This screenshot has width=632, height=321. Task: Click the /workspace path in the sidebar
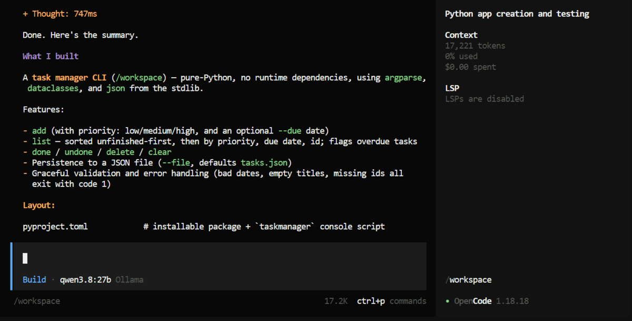coord(468,279)
